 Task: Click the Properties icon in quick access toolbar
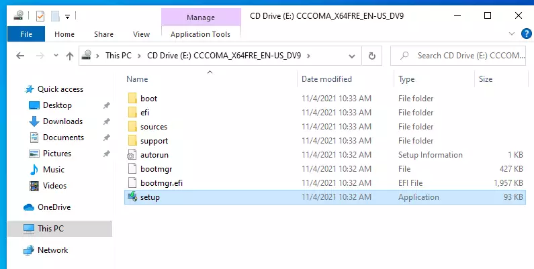(40, 16)
